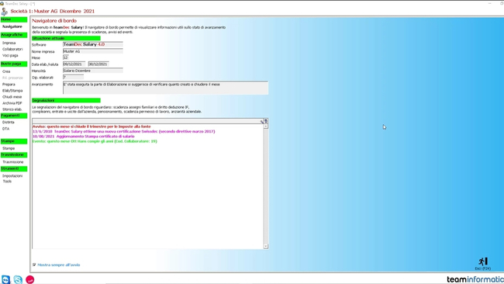504x284 pixels.
Task: Select the red 'Avviso: questo mese si chiude il trimestre' row
Action: coord(91,126)
